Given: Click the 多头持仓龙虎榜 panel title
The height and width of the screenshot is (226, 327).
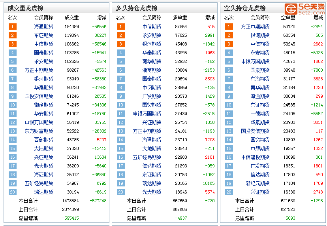Looking at the screenshot, I should (137, 8).
